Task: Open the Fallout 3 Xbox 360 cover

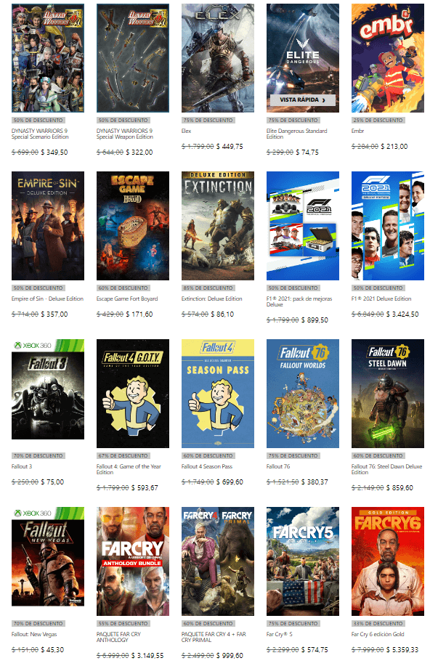Action: click(x=48, y=389)
